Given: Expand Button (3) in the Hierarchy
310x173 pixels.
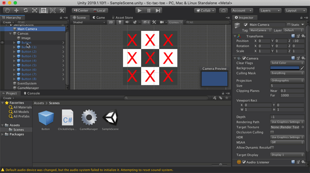Looking at the screenshot, I should pos(14,56).
